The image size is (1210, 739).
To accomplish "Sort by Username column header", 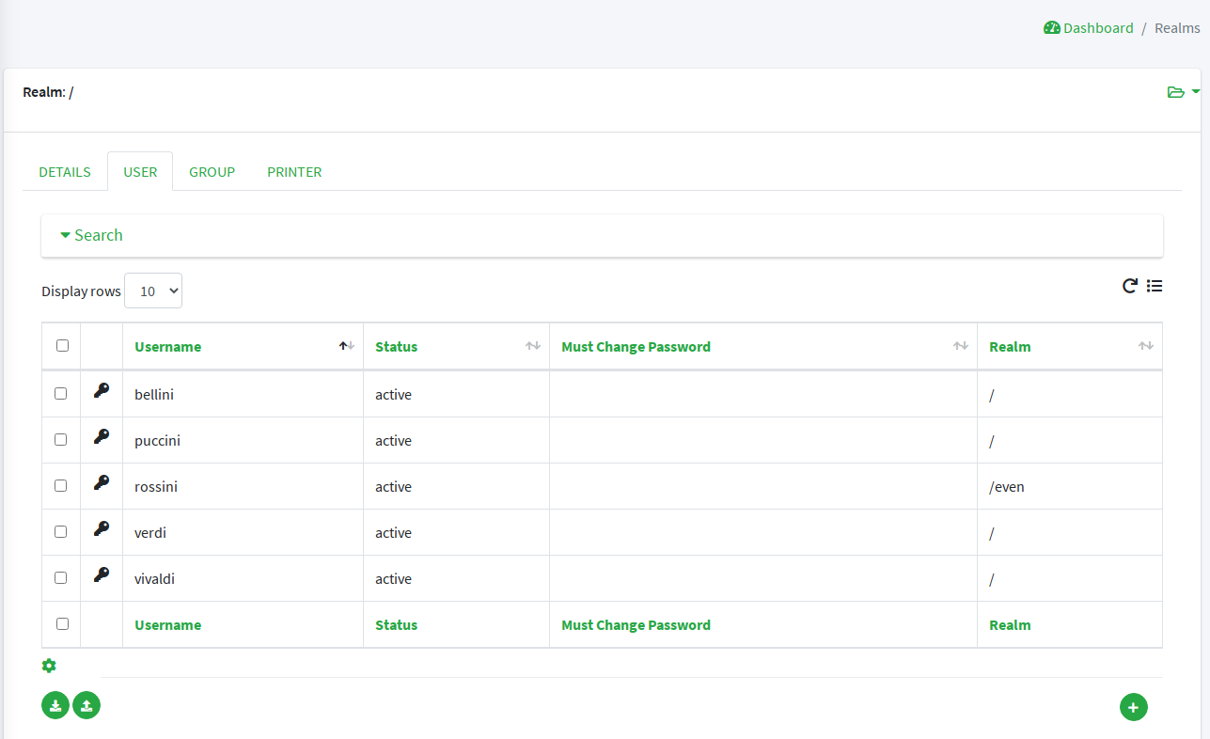I will 168,347.
